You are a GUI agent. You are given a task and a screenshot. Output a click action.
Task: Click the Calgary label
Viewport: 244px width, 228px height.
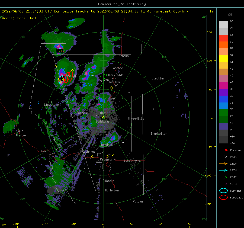tap(106, 159)
